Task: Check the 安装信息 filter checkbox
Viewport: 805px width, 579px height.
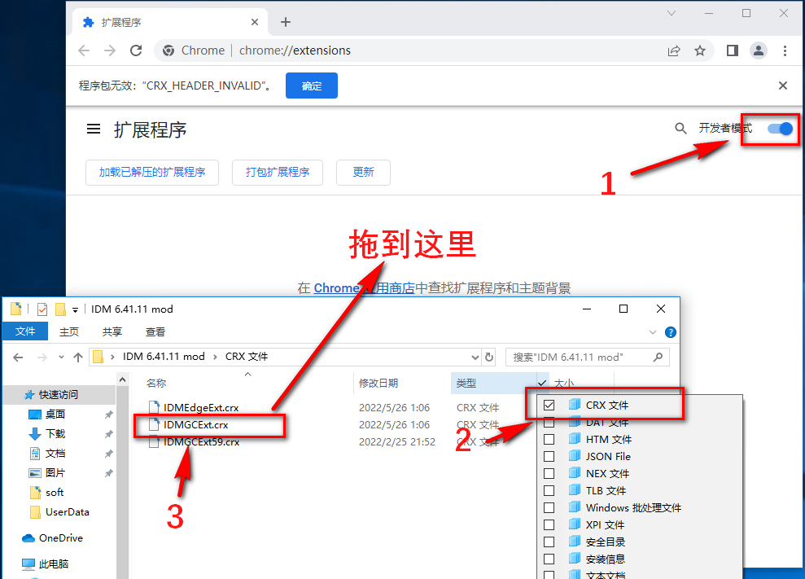Action: click(x=549, y=559)
